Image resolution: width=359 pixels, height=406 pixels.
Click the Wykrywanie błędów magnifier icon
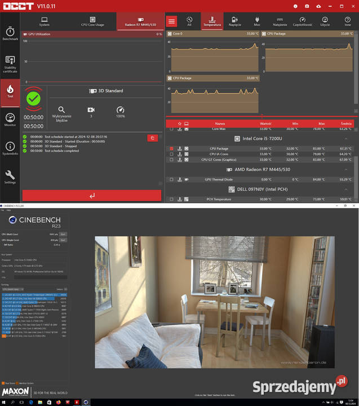[61, 109]
